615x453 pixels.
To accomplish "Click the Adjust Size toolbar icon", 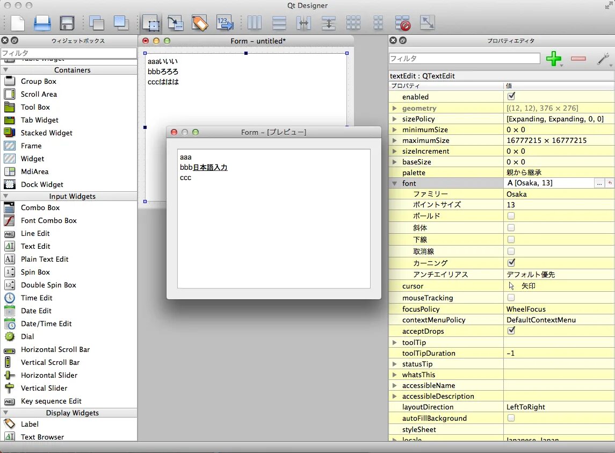I will (x=427, y=23).
